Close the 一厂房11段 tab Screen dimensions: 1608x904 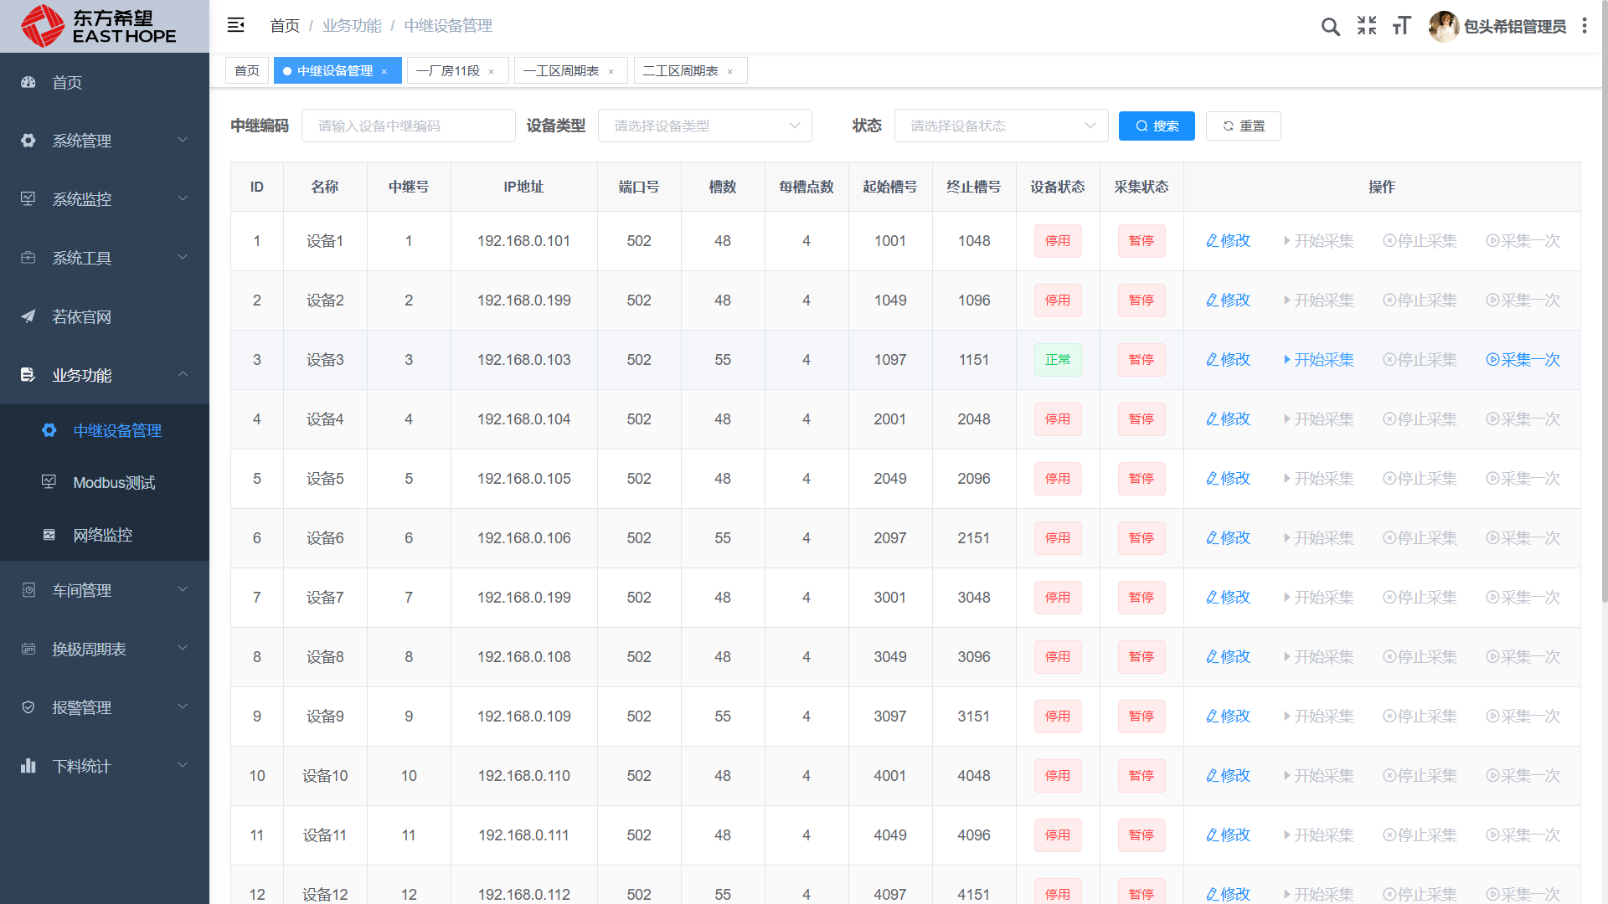pos(492,70)
